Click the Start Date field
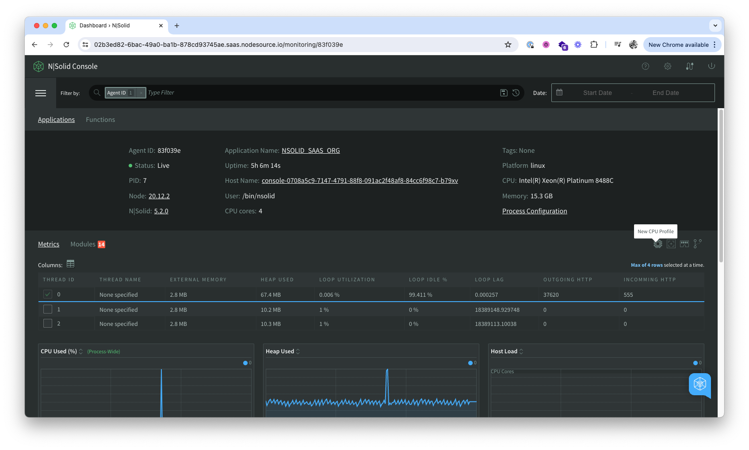The image size is (749, 450). click(x=597, y=93)
